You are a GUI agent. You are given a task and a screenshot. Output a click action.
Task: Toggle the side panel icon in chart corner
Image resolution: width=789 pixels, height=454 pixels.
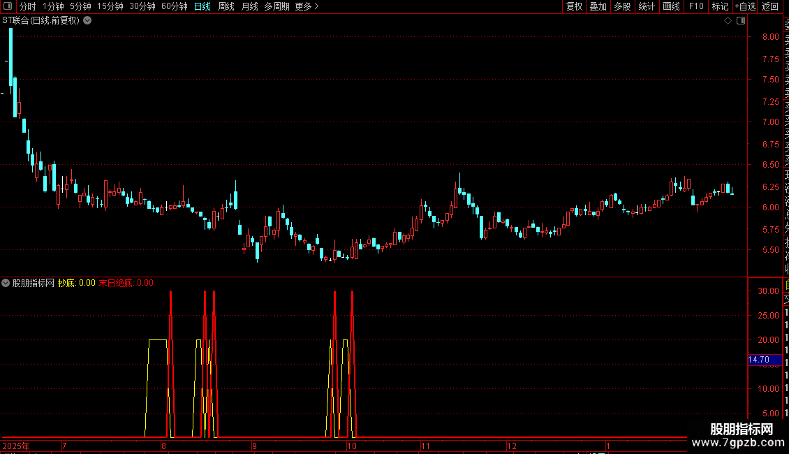pyautogui.click(x=741, y=21)
